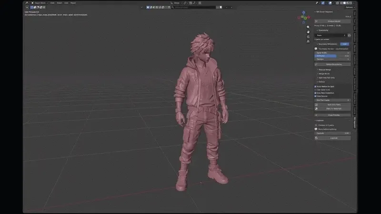The height and width of the screenshot is (214, 381).
Task: Adjust the Stiffness slider
Action: [332, 56]
